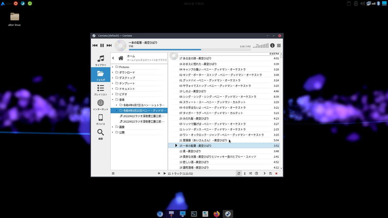Image resolution: width=388 pixels, height=218 pixels.
Task: Expand the 令和4年6月7日ヨハン・シュトラ folder
Action: [x=116, y=105]
